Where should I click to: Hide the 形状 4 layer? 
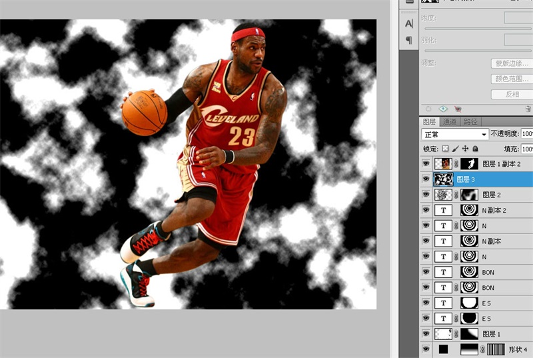[x=426, y=349]
